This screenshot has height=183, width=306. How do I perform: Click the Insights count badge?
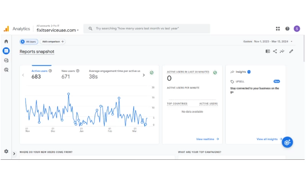(x=249, y=72)
